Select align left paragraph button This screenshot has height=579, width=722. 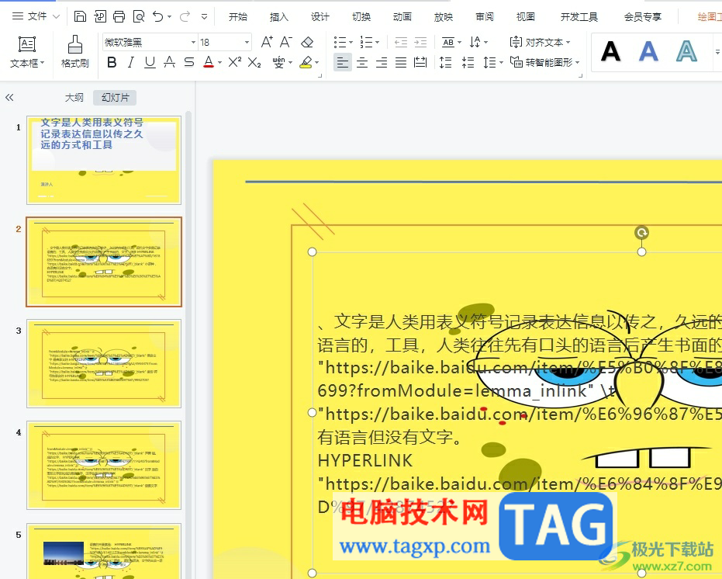tap(343, 62)
